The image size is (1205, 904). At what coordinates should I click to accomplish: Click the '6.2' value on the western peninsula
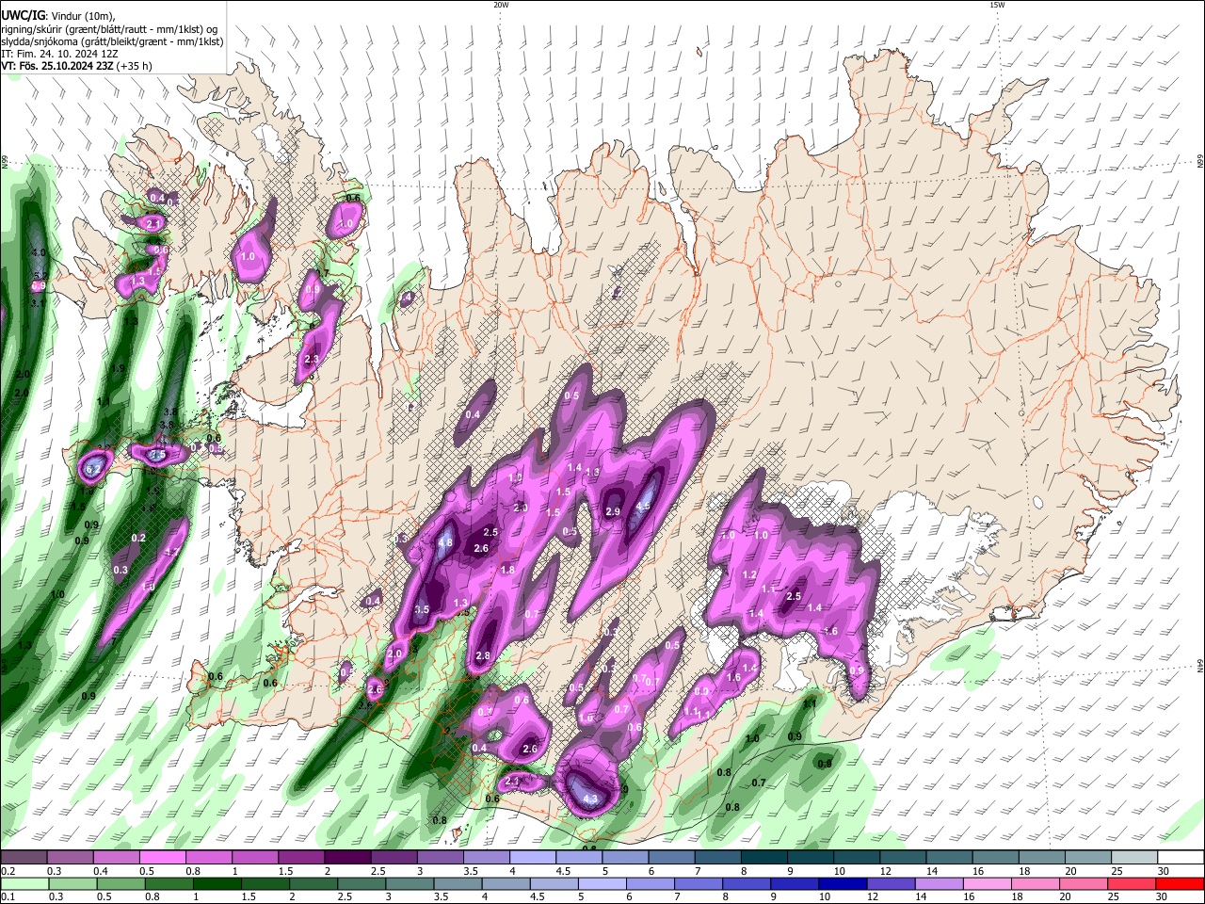tap(93, 468)
